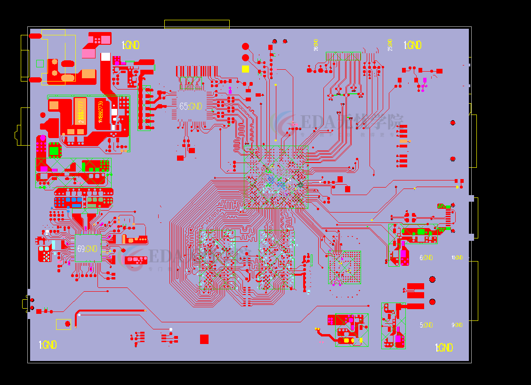Select the yellow square pad
Viewport: 531px width, 385px height.
point(246,69)
